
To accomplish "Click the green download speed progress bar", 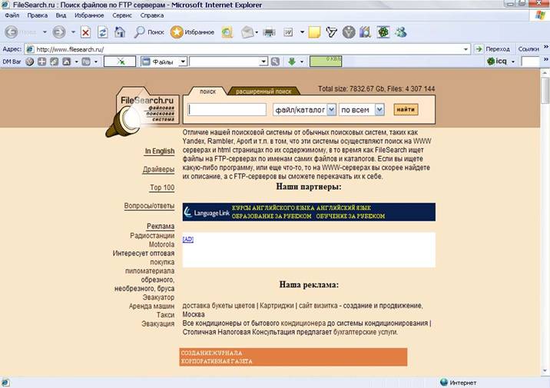I will pos(326,61).
